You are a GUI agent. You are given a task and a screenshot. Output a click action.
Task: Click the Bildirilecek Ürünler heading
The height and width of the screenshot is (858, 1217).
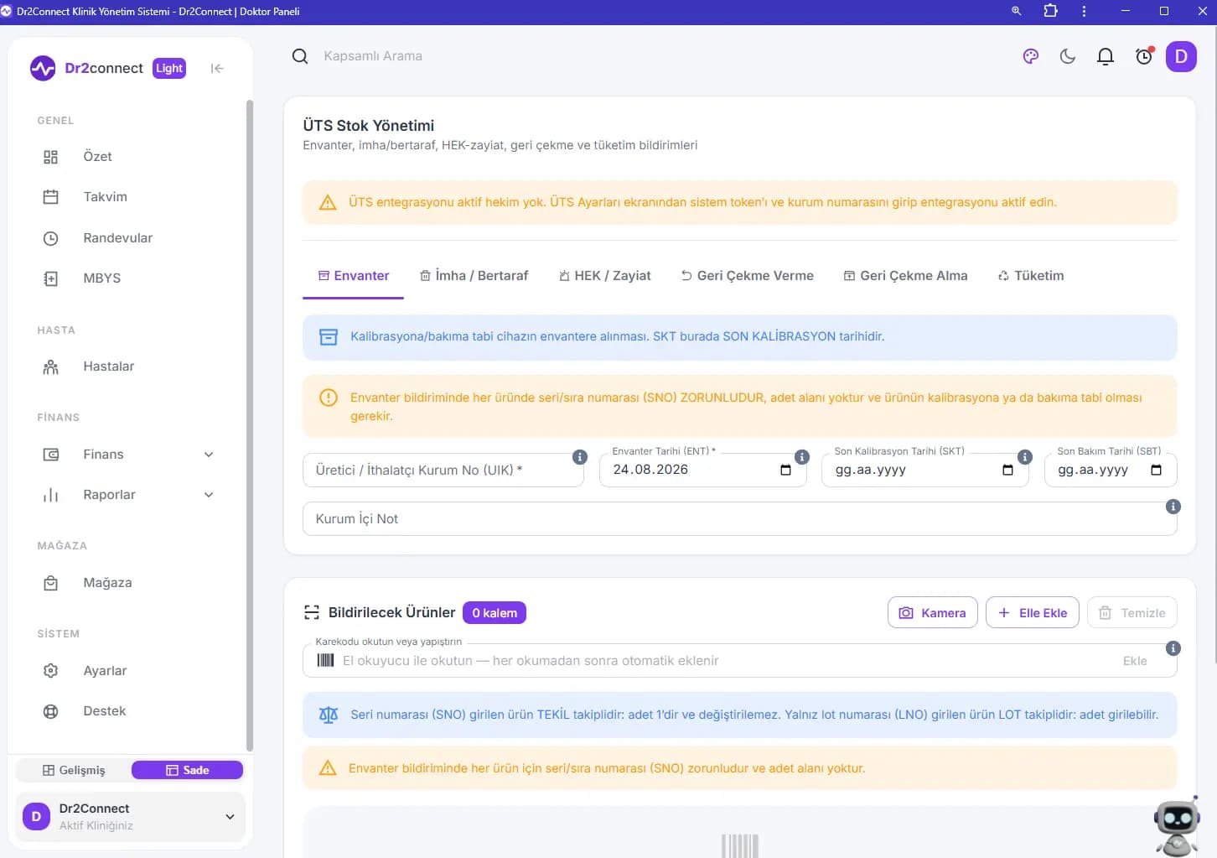point(392,613)
